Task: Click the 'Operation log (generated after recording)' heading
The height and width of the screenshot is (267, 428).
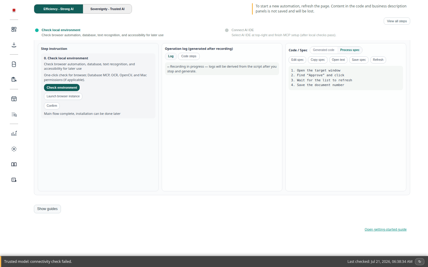Action: pyautogui.click(x=199, y=49)
